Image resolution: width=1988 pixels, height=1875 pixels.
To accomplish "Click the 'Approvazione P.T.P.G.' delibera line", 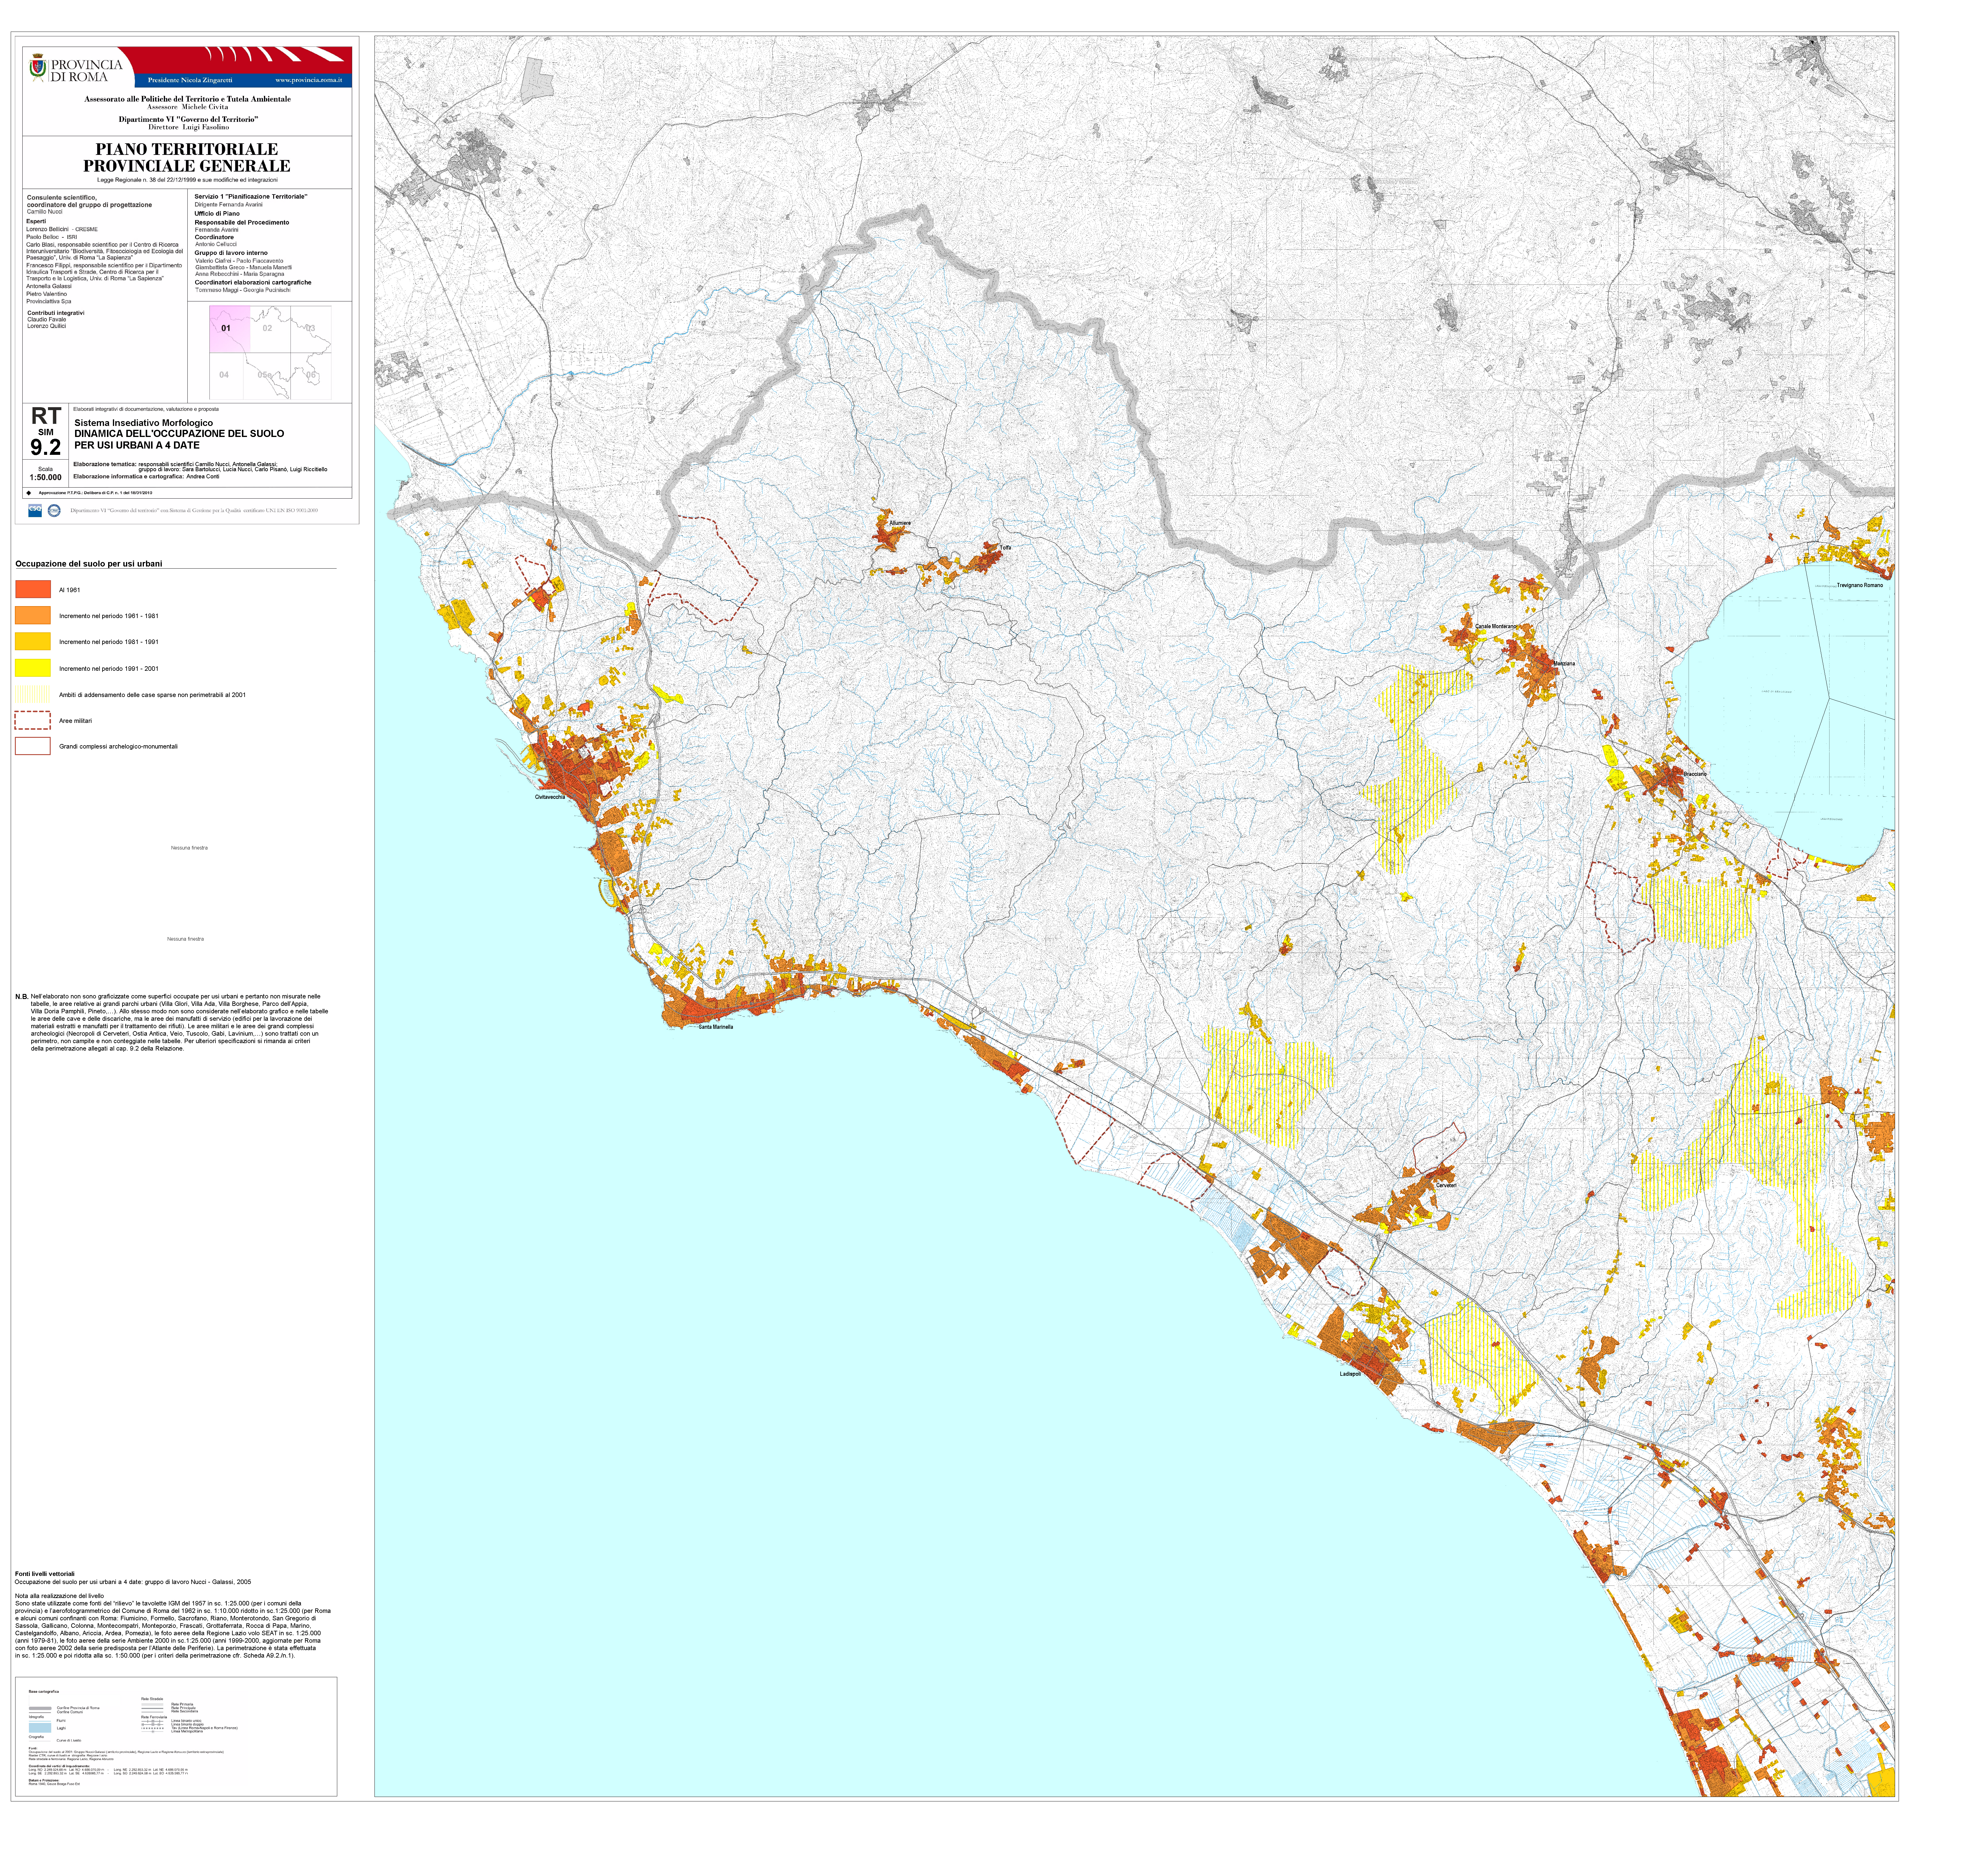I will pos(95,493).
